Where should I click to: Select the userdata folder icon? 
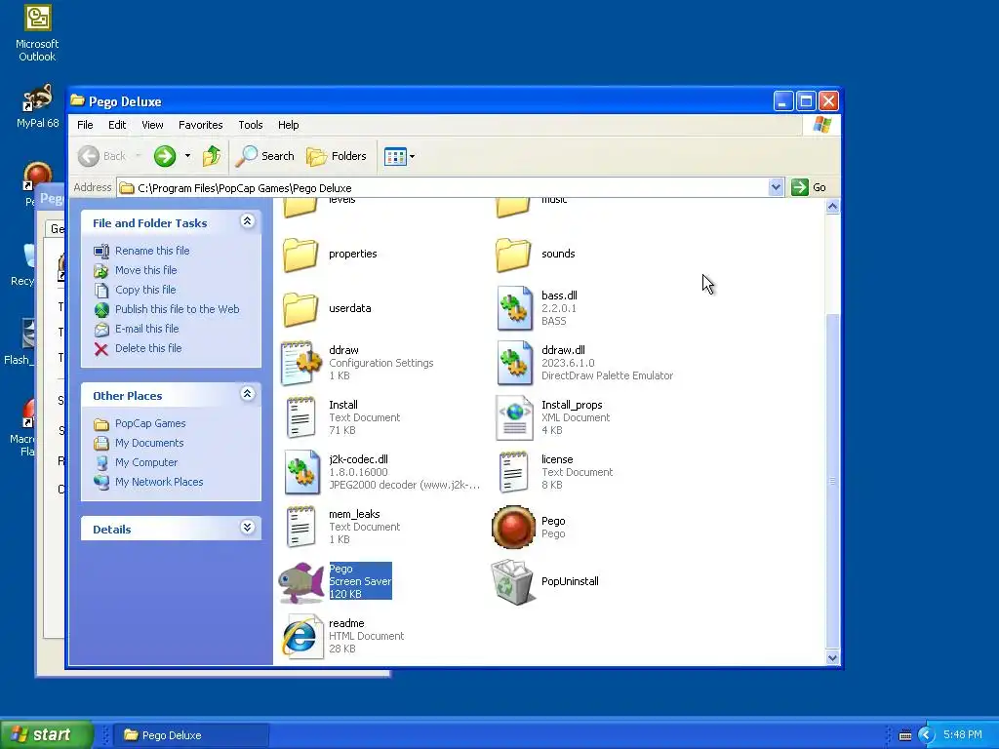coord(300,309)
